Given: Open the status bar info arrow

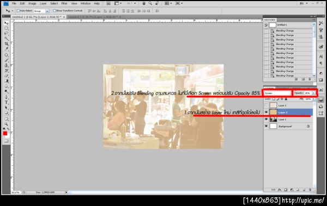Looking at the screenshot, I should pos(66,192).
